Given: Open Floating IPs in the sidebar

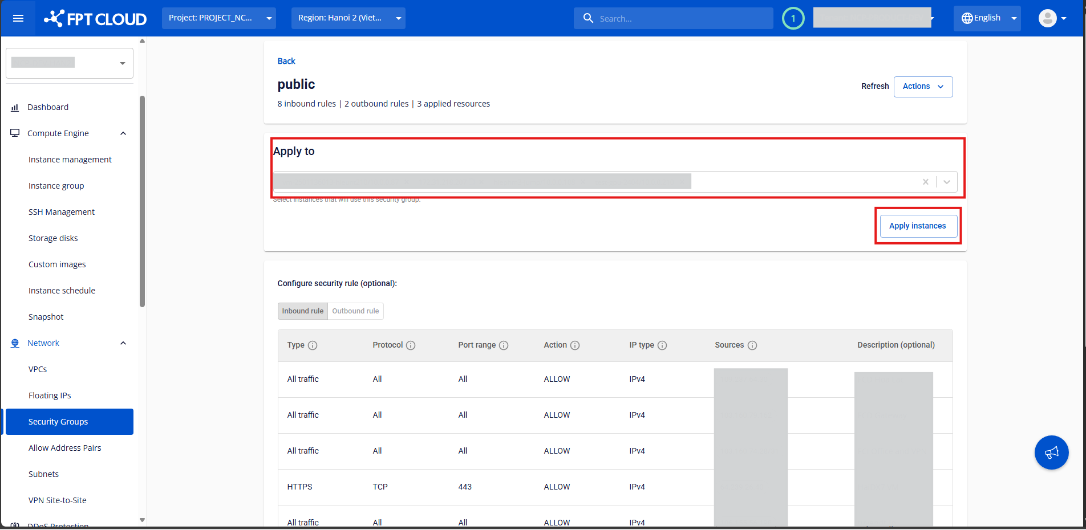Looking at the screenshot, I should pyautogui.click(x=50, y=396).
